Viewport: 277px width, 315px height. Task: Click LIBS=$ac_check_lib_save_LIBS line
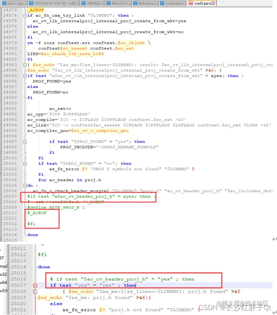tap(66, 54)
